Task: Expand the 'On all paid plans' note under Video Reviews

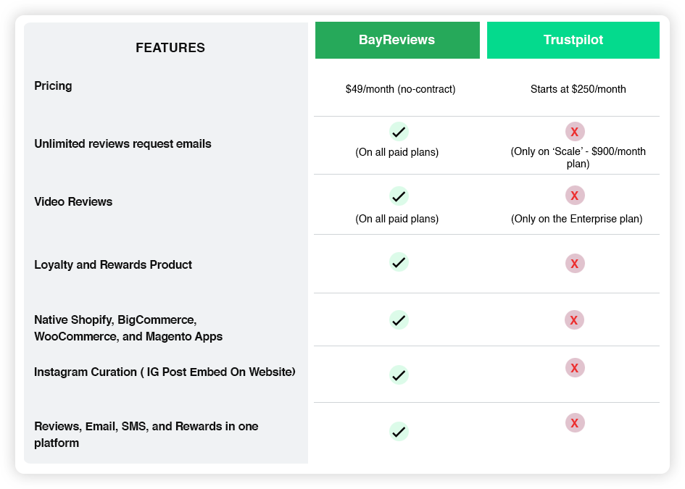Action: pyautogui.click(x=398, y=218)
